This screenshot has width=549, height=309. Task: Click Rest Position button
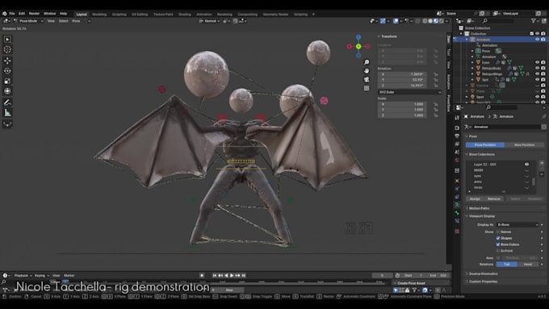click(x=524, y=145)
